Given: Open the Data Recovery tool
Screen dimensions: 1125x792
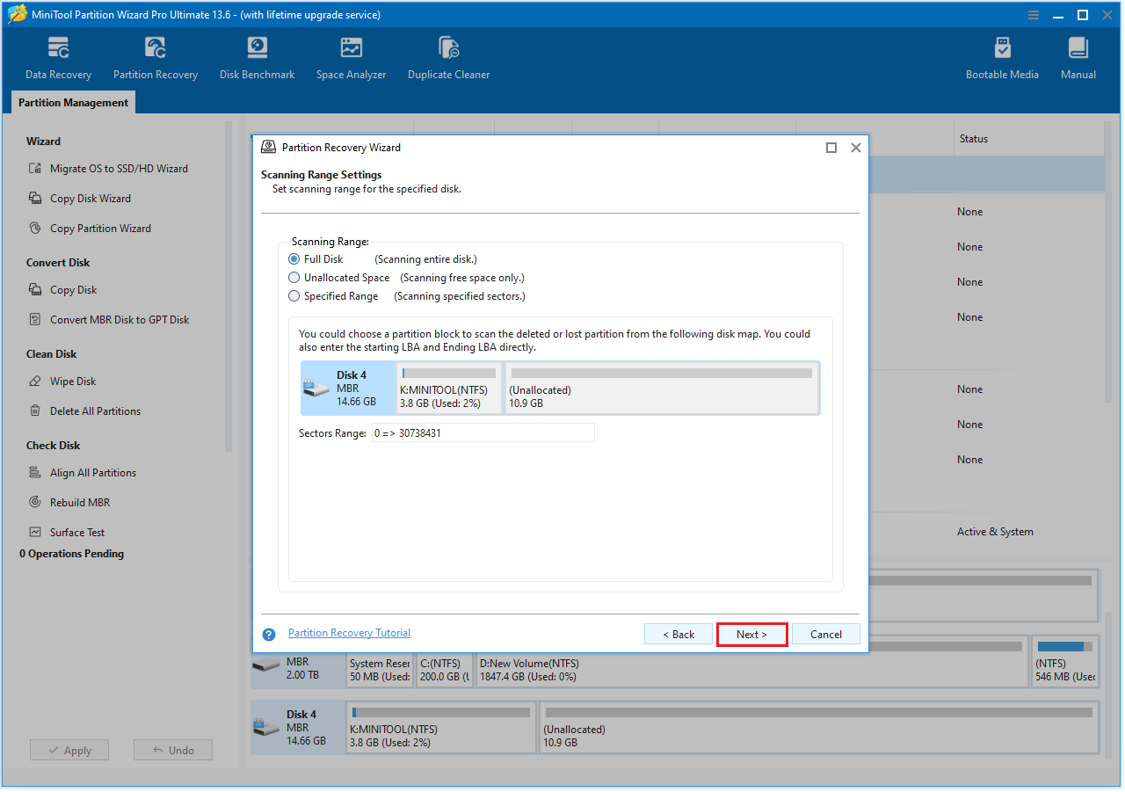Looking at the screenshot, I should [x=57, y=57].
